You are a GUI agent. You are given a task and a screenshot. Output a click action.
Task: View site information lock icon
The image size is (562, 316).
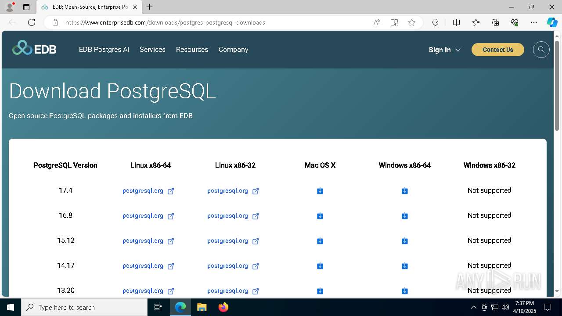[55, 22]
